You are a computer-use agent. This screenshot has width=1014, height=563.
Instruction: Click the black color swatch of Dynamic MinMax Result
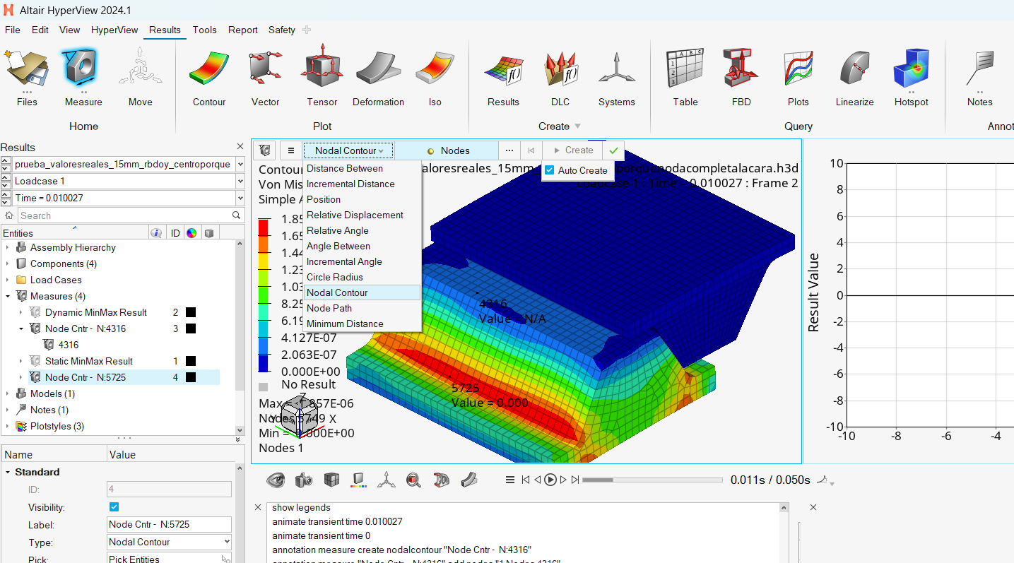coord(191,312)
